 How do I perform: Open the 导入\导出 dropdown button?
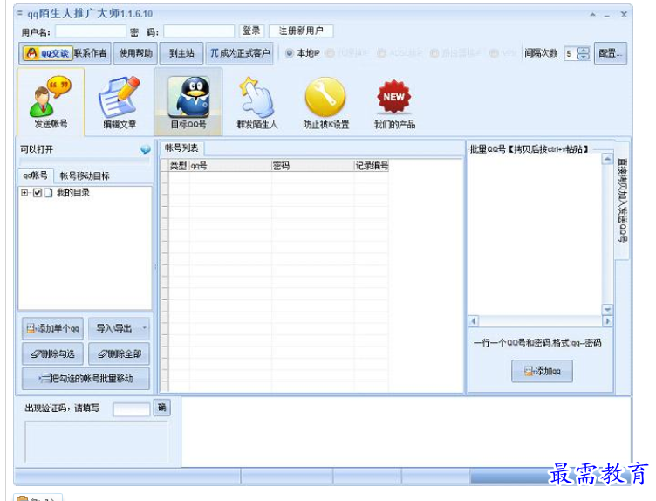point(120,328)
